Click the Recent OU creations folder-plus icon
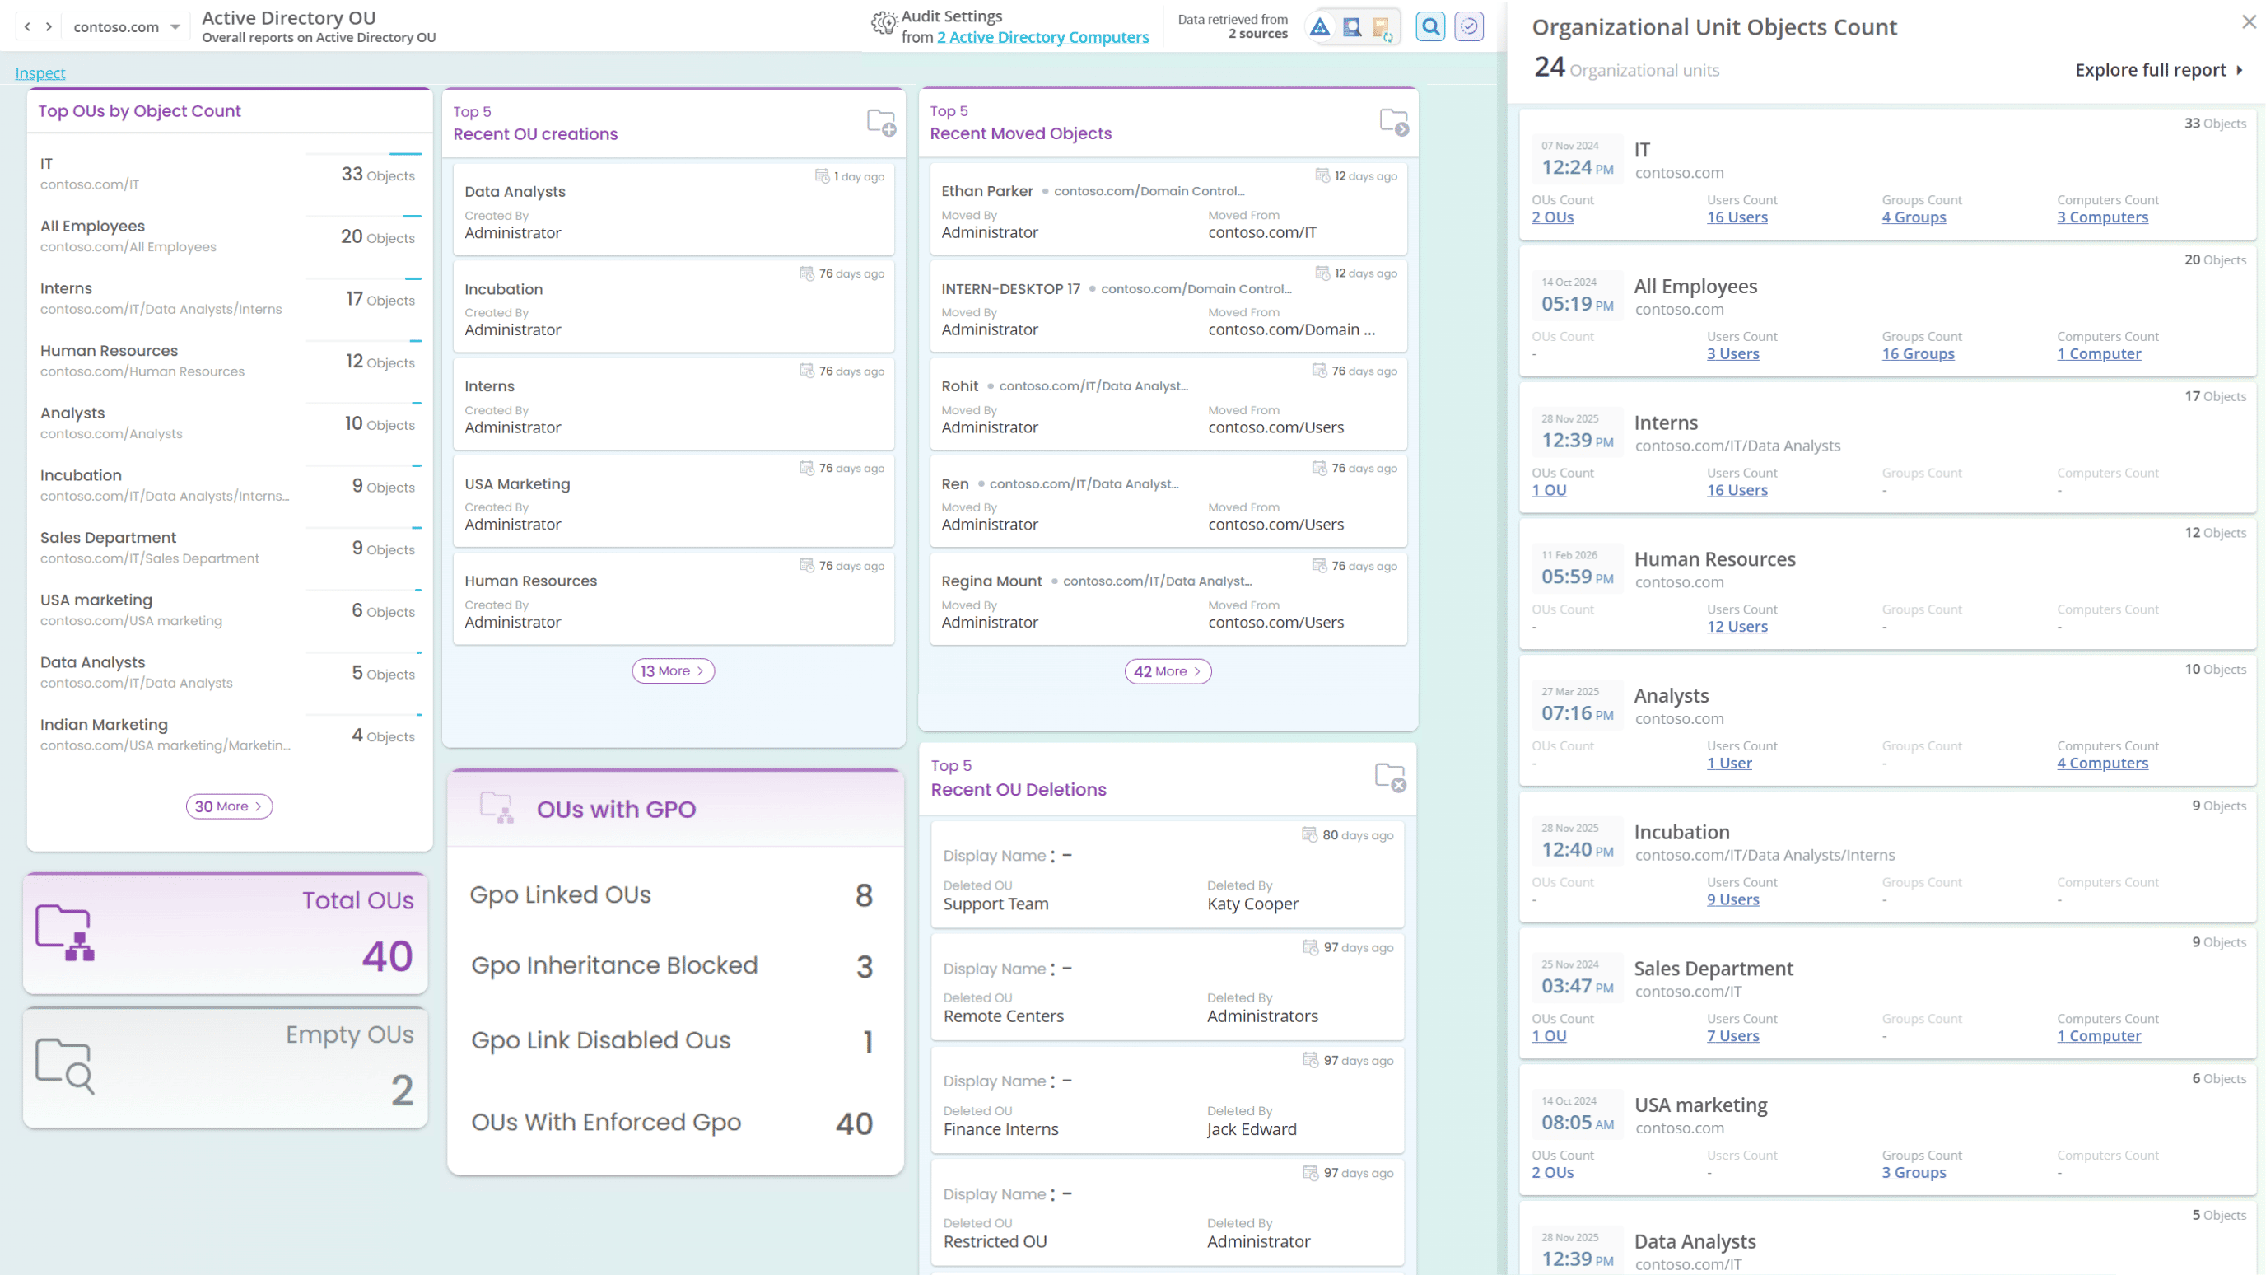Viewport: 2266px width, 1275px height. [x=880, y=122]
